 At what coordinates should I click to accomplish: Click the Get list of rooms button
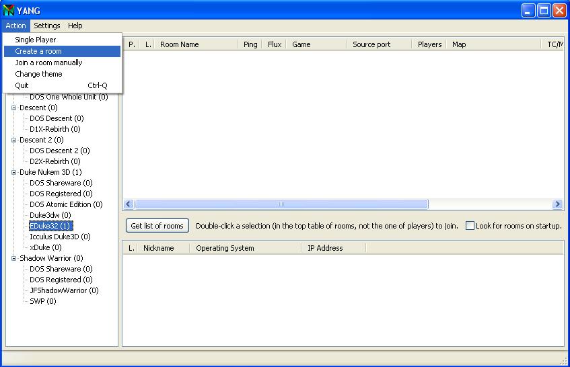click(157, 226)
